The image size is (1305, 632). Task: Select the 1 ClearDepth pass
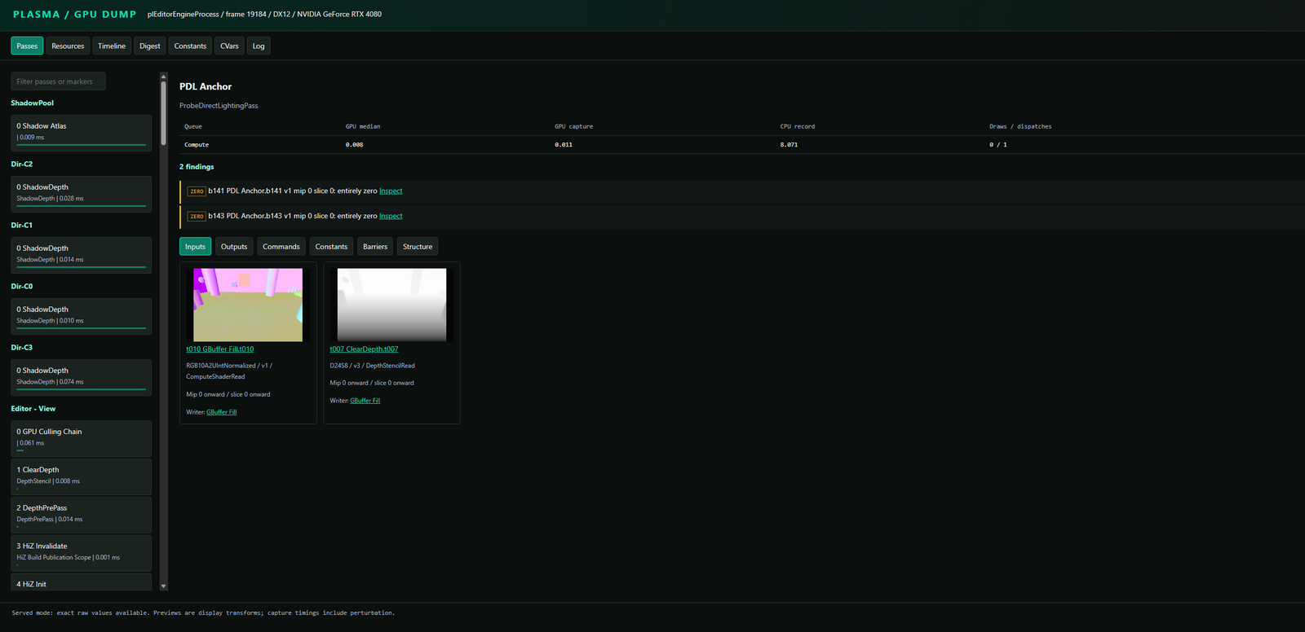pyautogui.click(x=82, y=476)
